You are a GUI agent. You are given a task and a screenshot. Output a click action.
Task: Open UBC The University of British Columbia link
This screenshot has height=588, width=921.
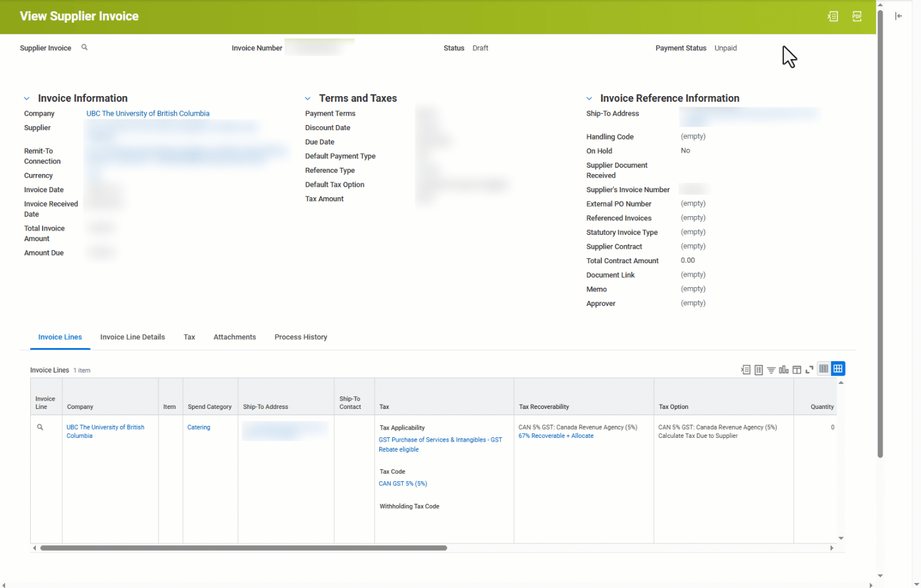point(148,113)
